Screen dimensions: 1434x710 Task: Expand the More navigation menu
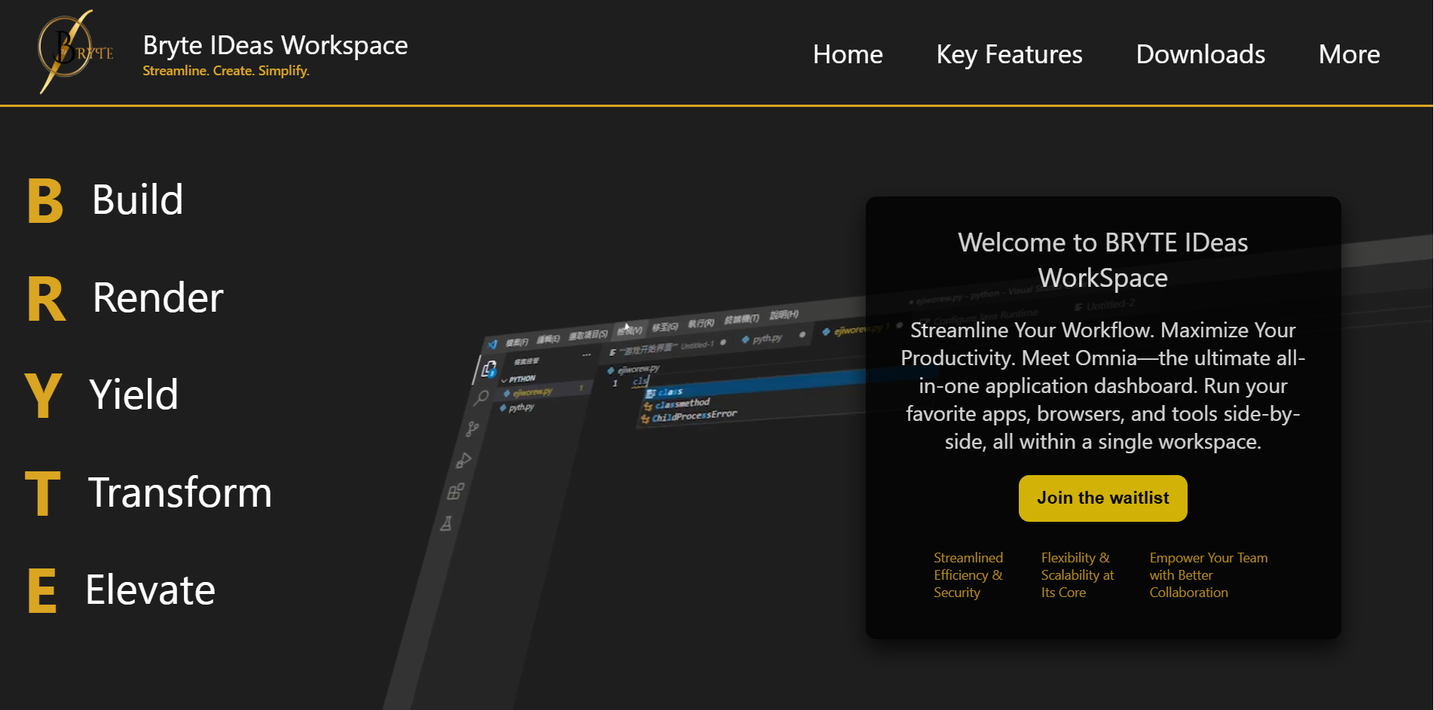tap(1348, 54)
